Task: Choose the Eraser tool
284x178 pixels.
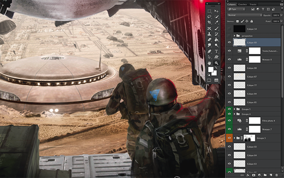Action: pyautogui.click(x=209, y=40)
